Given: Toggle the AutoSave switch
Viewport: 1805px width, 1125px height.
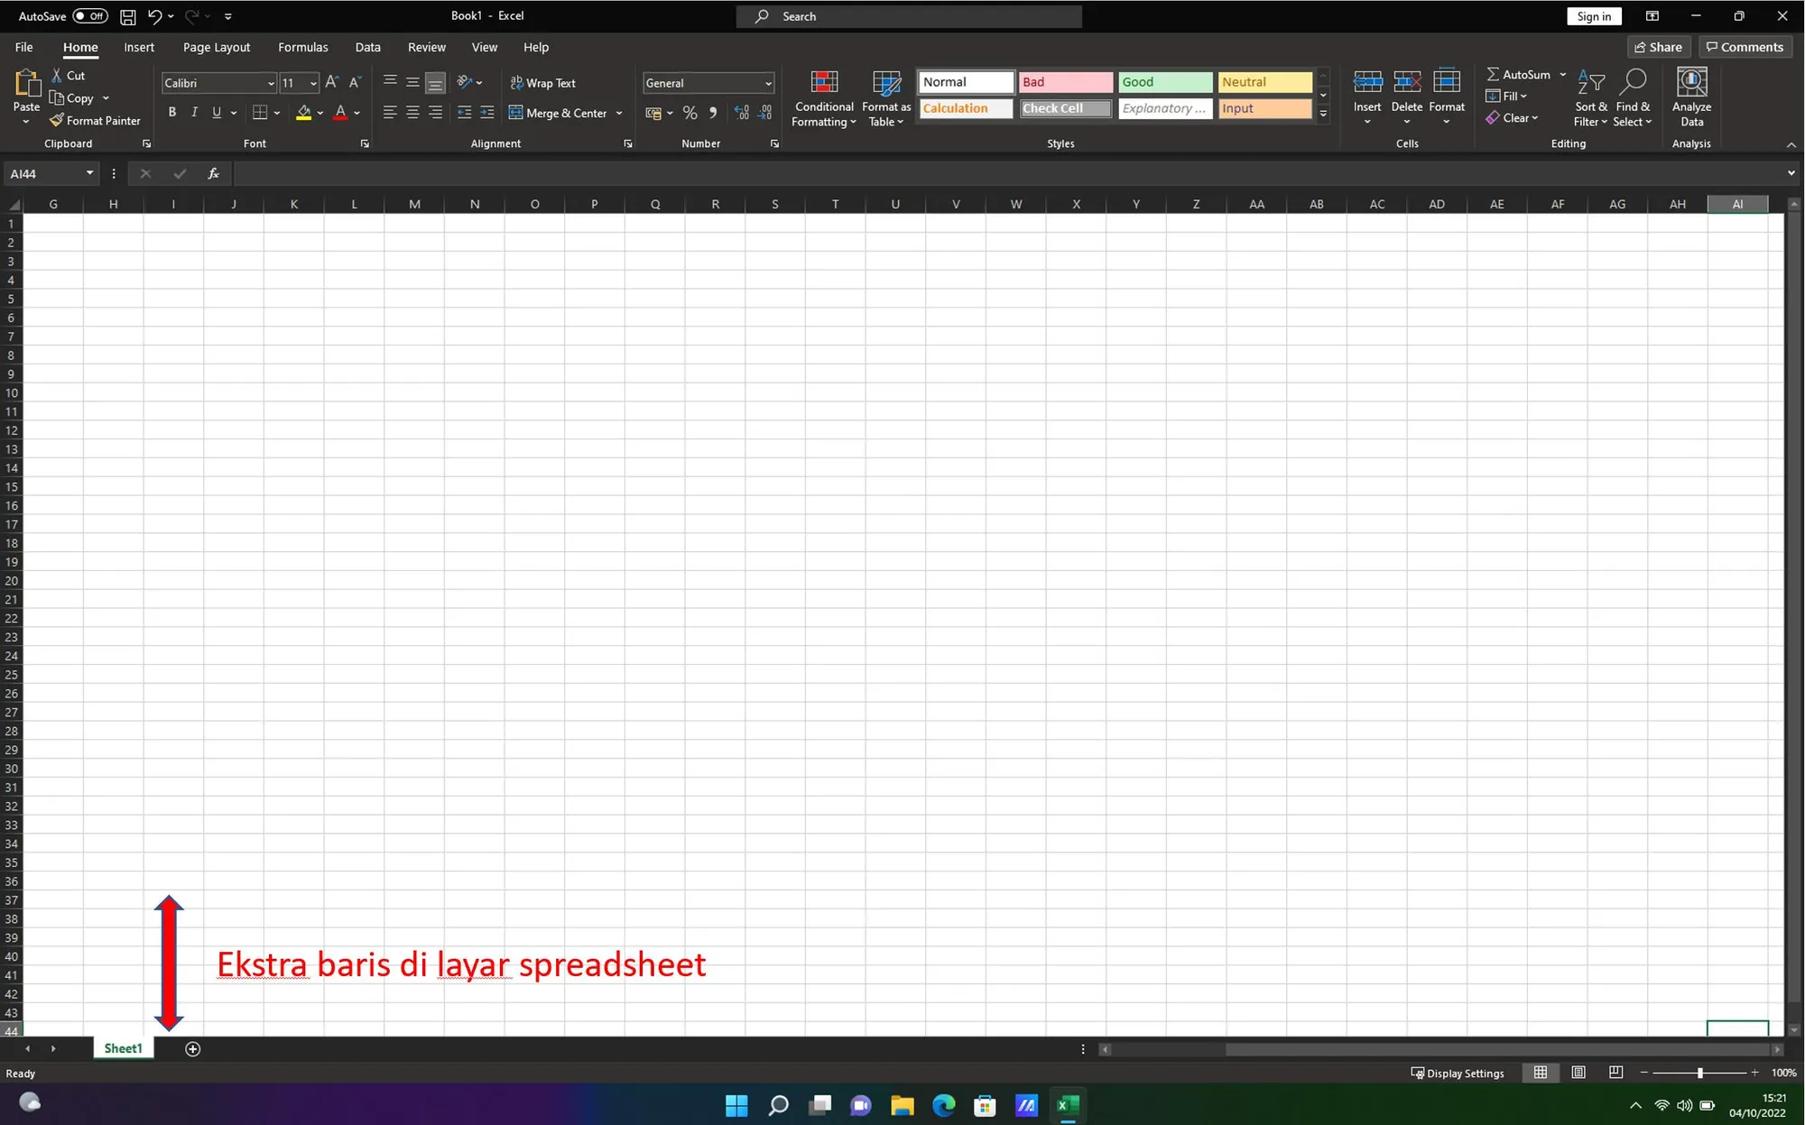Looking at the screenshot, I should [x=89, y=16].
